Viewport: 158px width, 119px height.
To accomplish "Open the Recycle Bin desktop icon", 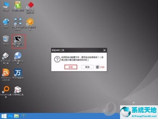I will (x=6, y=40).
